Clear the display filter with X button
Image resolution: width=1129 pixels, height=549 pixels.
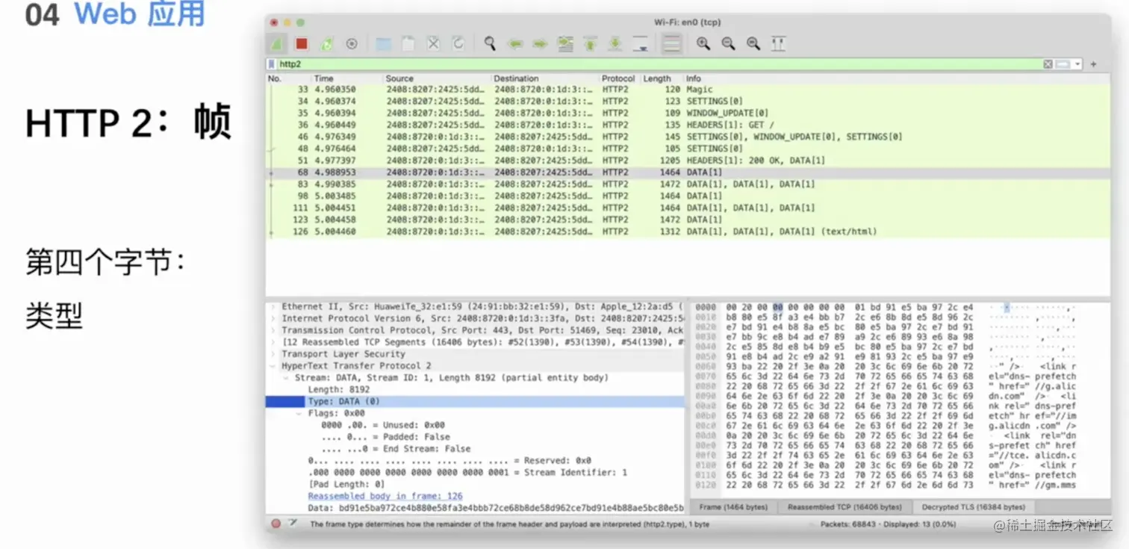pos(1048,64)
